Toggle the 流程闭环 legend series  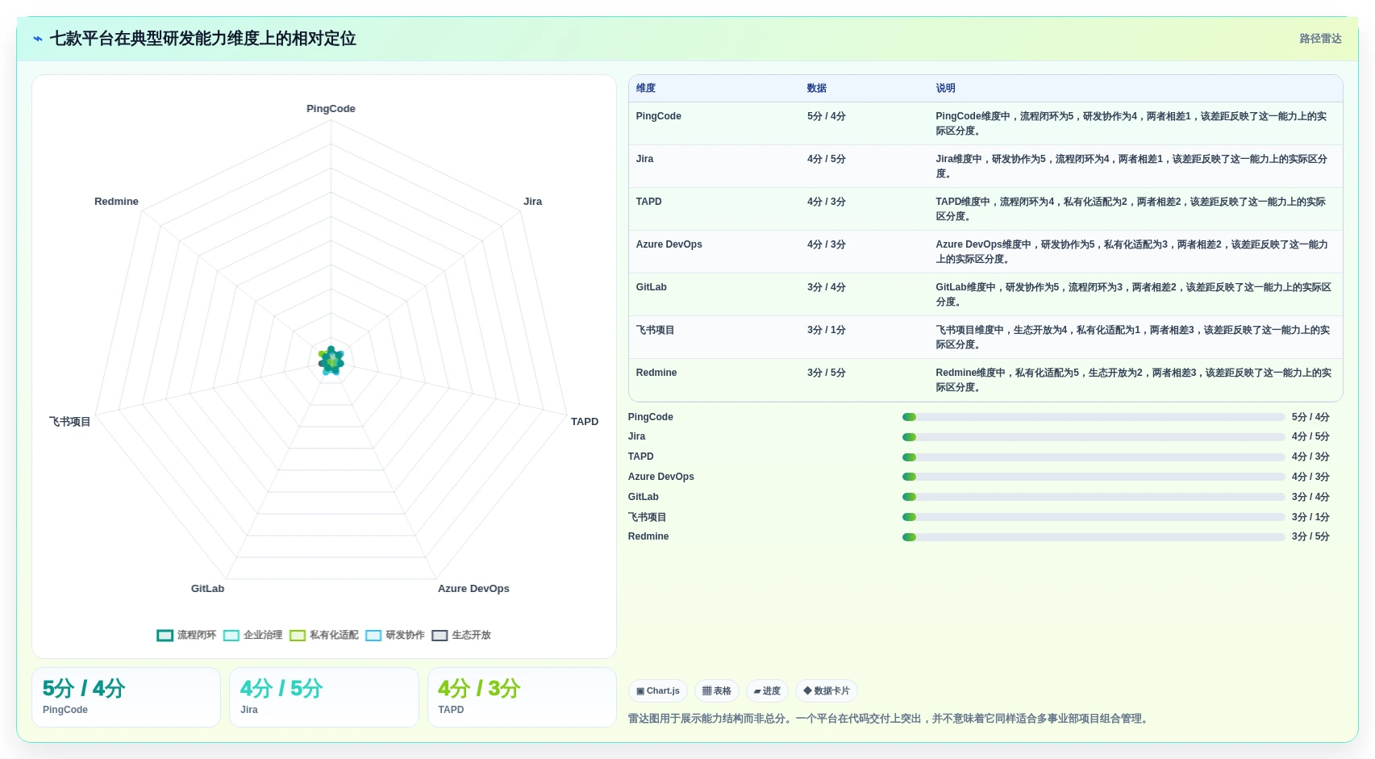click(186, 636)
